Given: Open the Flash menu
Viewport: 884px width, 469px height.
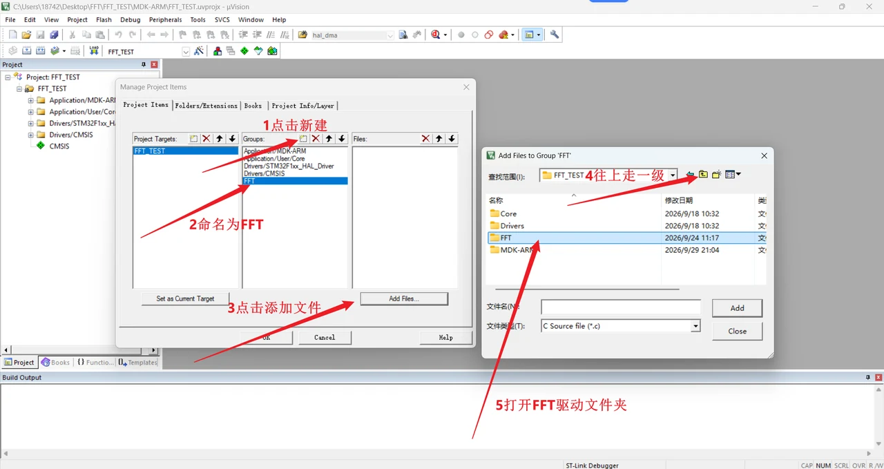Looking at the screenshot, I should click(x=104, y=20).
